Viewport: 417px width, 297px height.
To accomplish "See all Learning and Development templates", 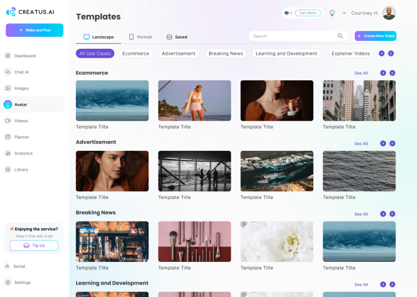I will [361, 285].
